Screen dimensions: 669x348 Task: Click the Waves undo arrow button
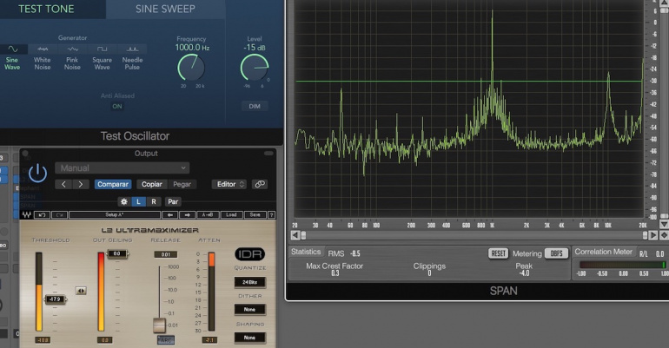(42, 214)
